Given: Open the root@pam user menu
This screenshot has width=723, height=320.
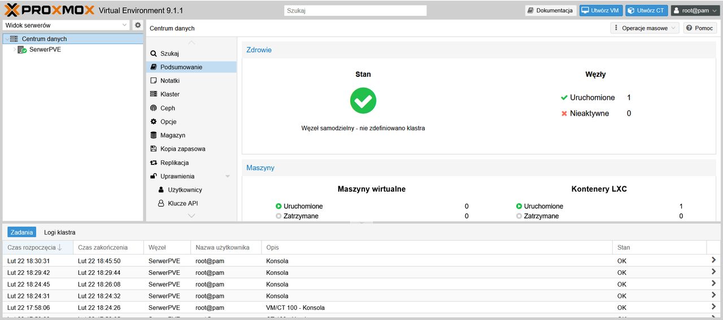Looking at the screenshot, I should pyautogui.click(x=694, y=11).
